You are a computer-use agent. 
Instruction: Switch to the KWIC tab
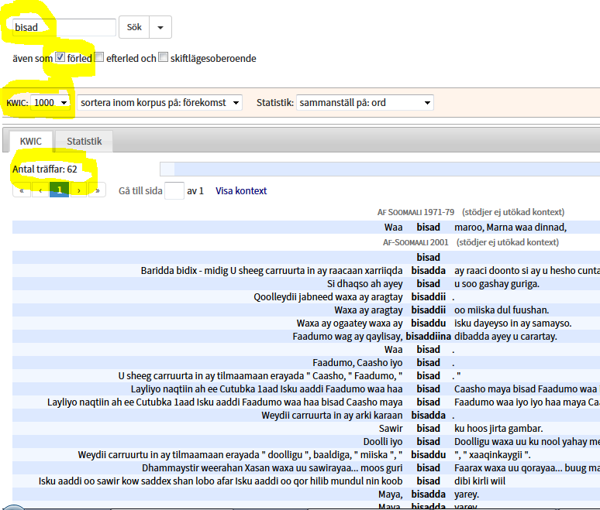[30, 142]
